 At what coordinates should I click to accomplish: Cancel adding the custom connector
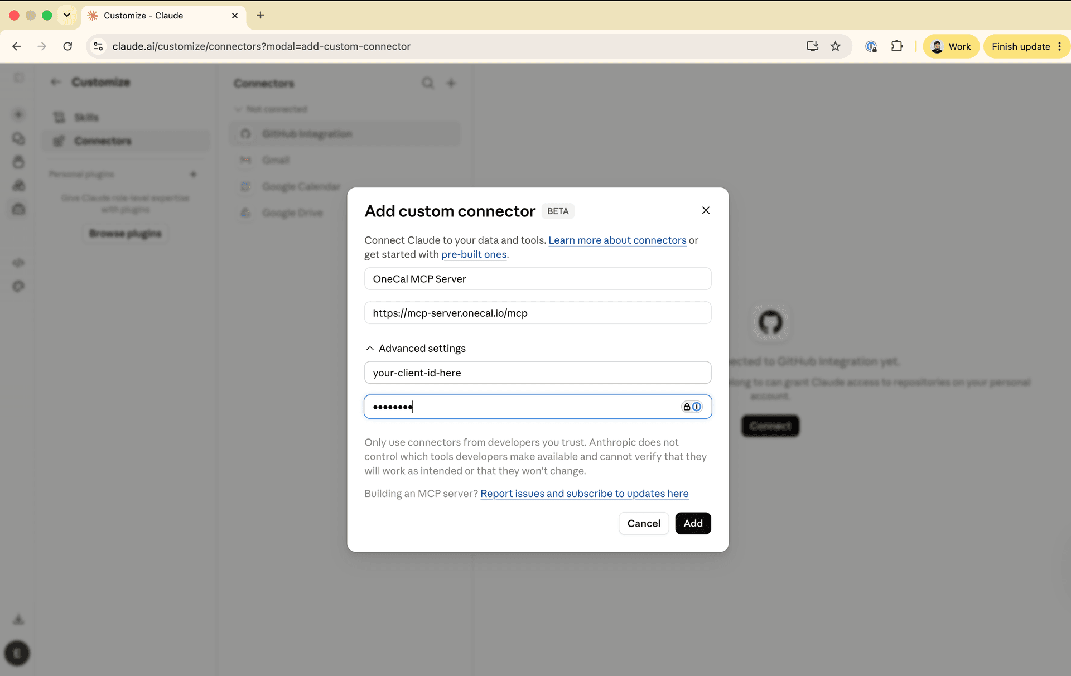[643, 523]
